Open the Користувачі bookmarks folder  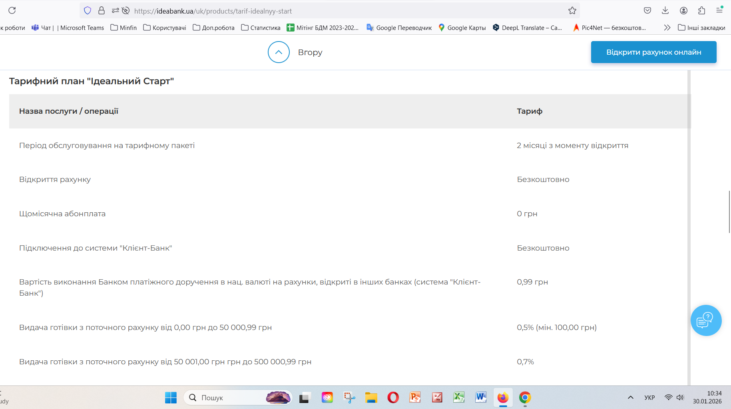(x=165, y=28)
